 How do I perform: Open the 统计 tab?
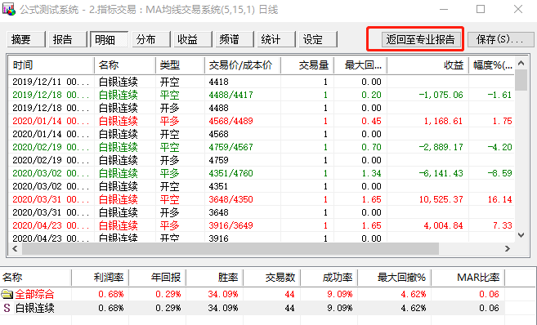(x=276, y=39)
